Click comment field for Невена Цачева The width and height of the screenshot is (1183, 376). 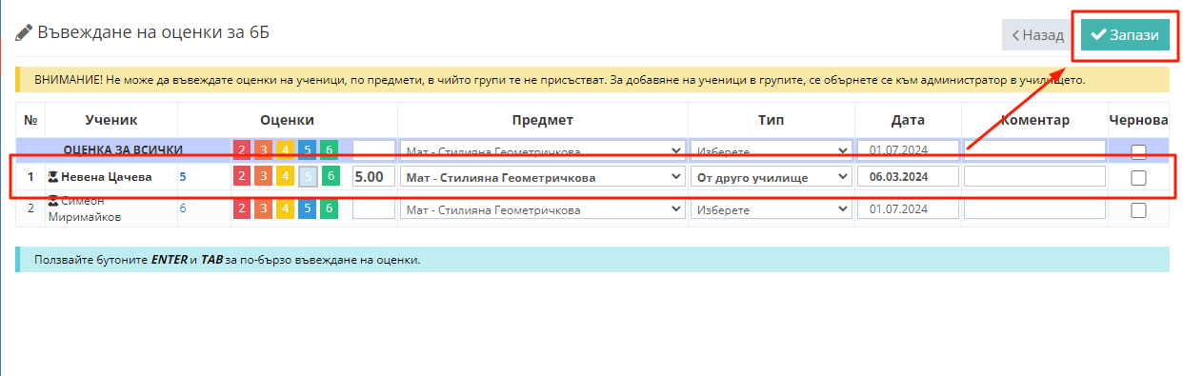tap(1034, 176)
